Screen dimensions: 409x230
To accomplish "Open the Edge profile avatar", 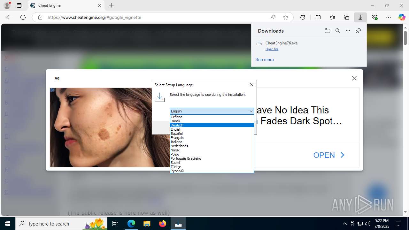I will 7,5.
